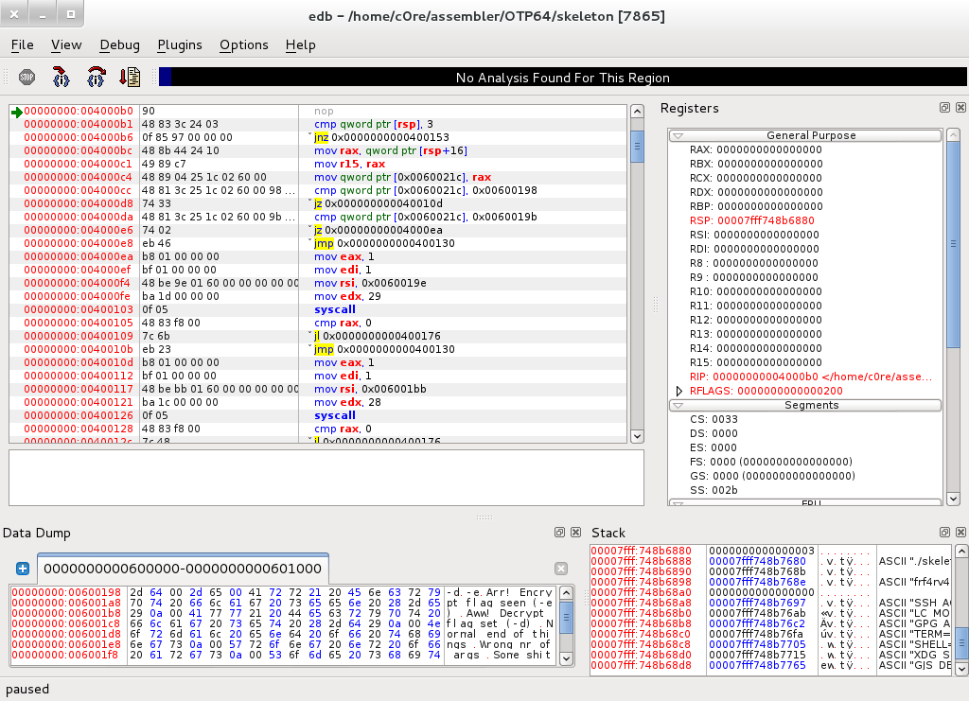Select data dump row 00000000:006001f8
This screenshot has width=969, height=701.
[284, 655]
